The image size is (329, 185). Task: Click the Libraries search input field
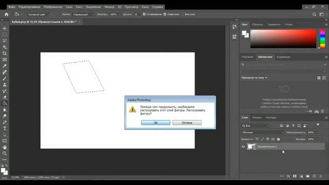[284, 65]
